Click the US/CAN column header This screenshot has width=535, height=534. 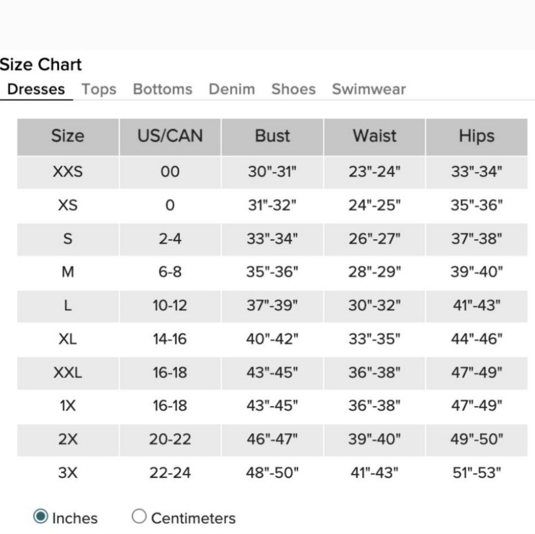(170, 137)
